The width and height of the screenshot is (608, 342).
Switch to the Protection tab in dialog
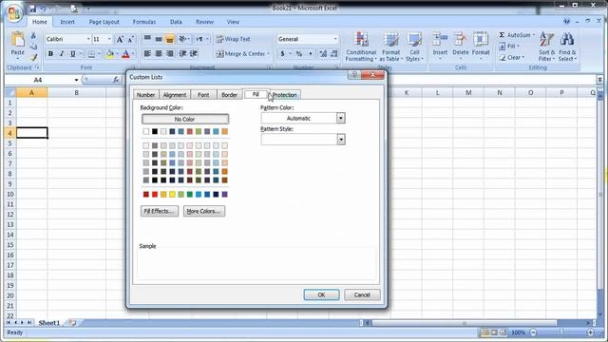(285, 95)
